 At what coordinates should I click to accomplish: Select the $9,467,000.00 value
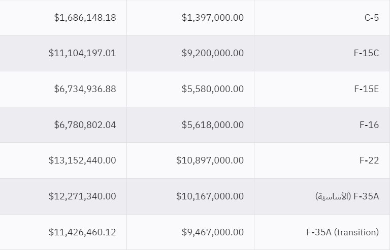click(x=212, y=232)
